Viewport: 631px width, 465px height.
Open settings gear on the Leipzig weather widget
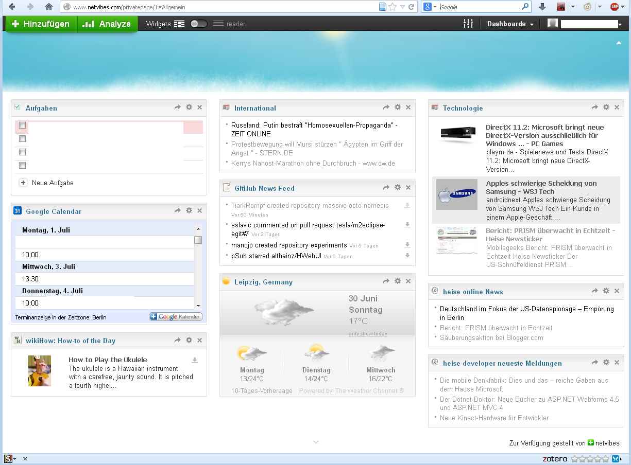397,281
